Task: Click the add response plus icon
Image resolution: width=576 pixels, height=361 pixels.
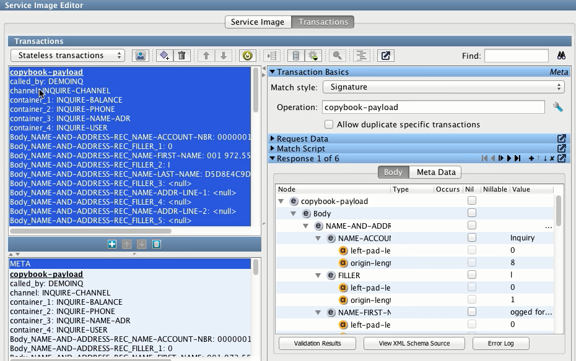Action: [x=531, y=158]
